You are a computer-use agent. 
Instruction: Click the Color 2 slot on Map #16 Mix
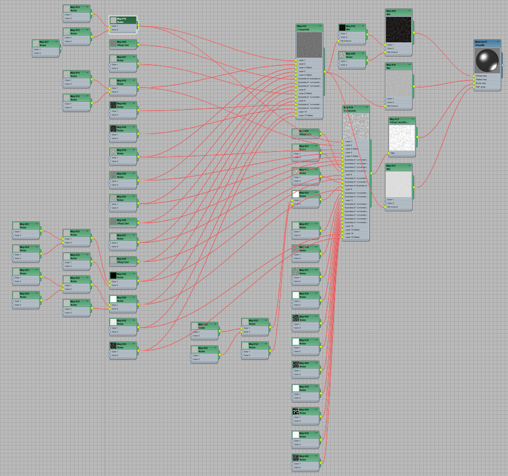pos(343,38)
